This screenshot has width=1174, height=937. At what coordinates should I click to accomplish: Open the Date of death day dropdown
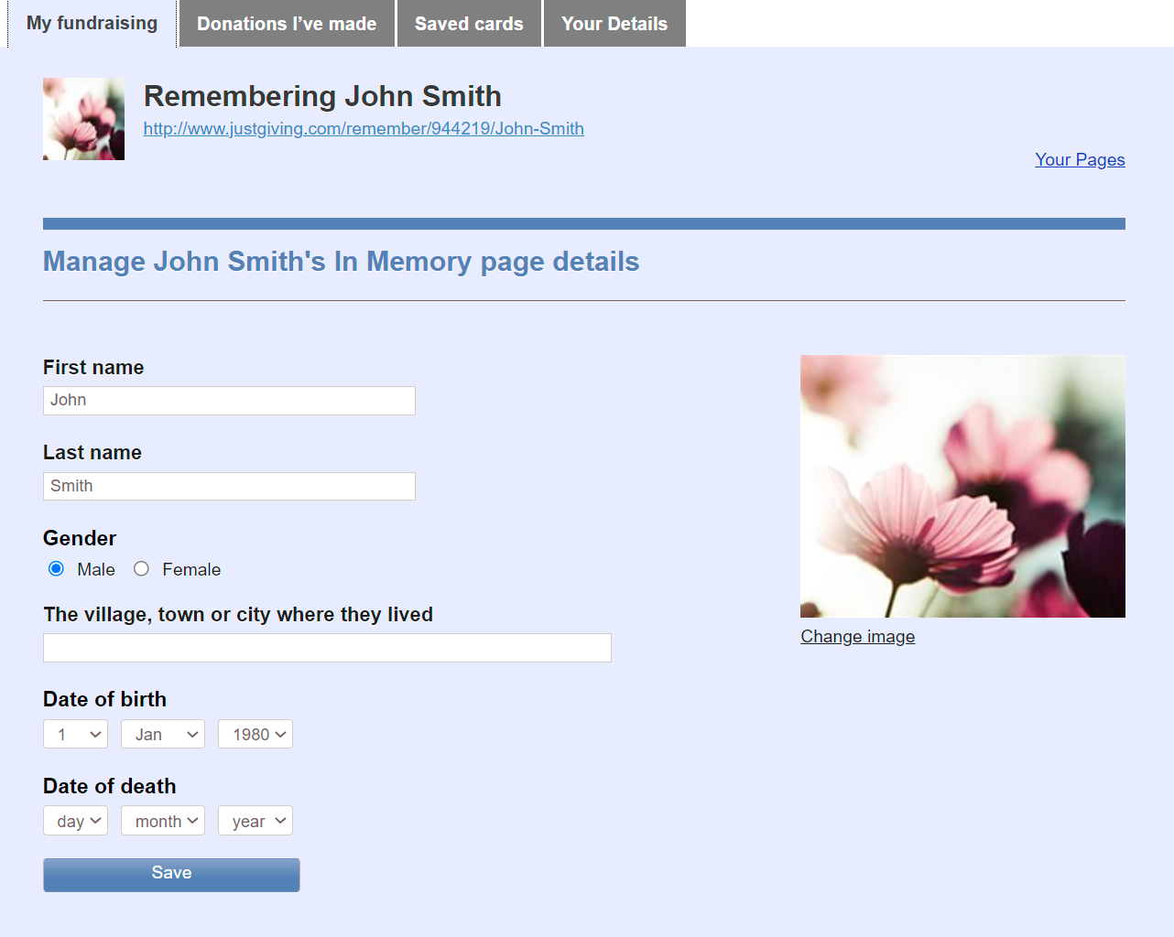click(x=75, y=821)
